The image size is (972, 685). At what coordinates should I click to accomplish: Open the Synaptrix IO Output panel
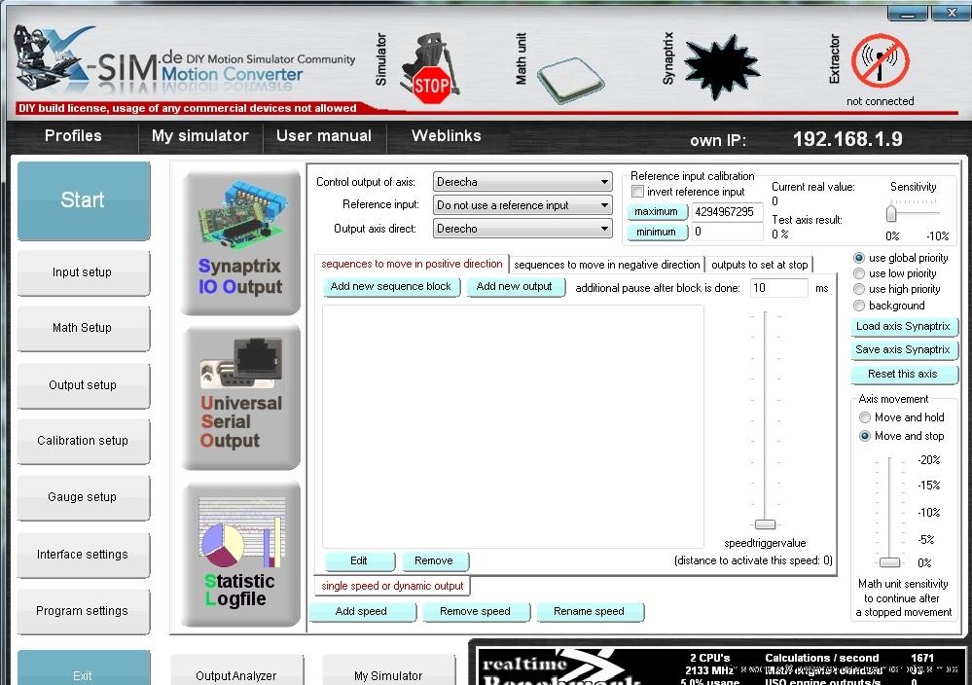point(240,242)
